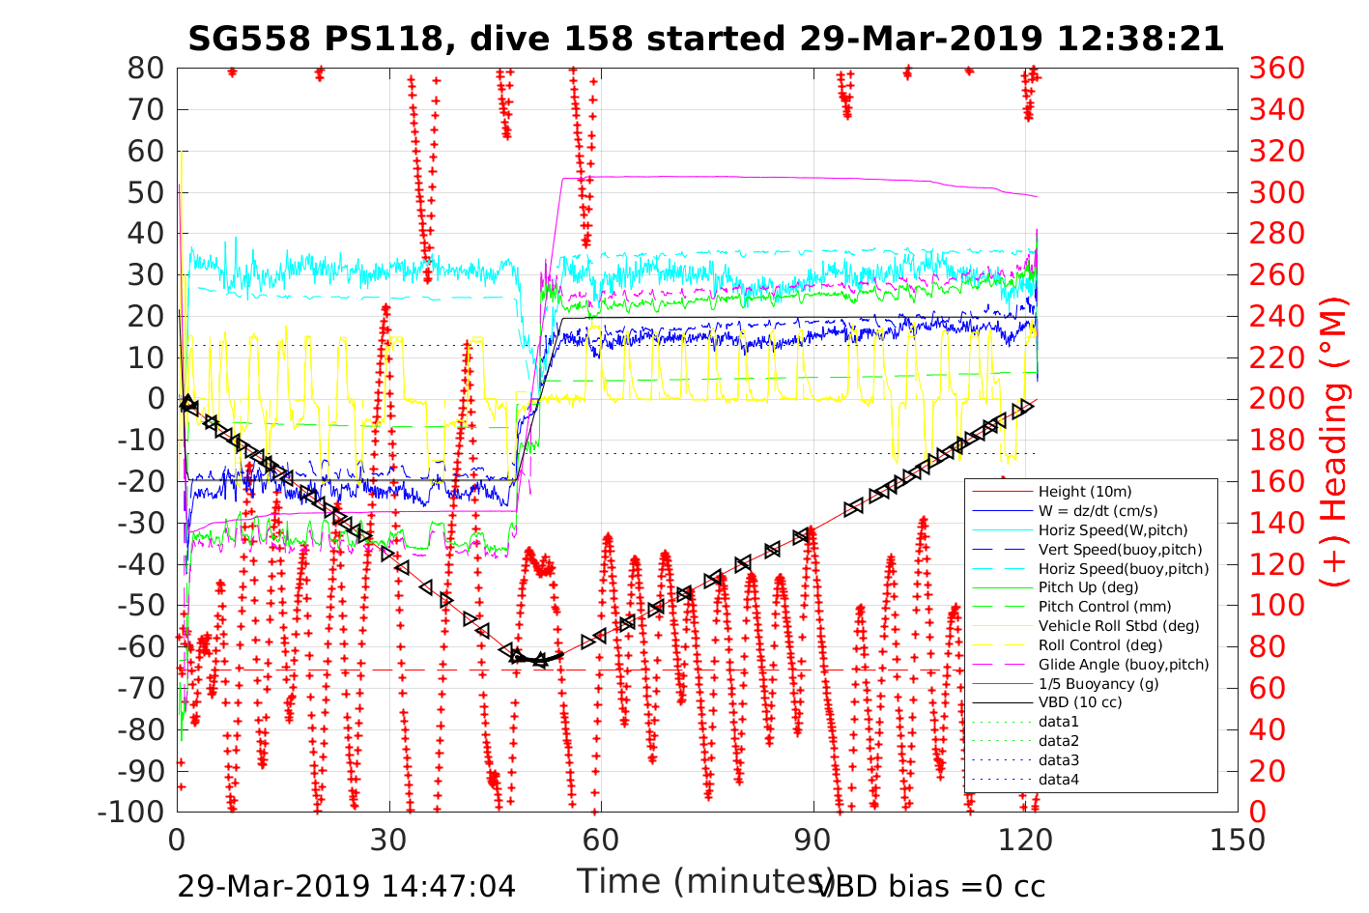The height and width of the screenshot is (913, 1369).
Task: Click the left-axis "-100" tick label
Action: coord(131,812)
